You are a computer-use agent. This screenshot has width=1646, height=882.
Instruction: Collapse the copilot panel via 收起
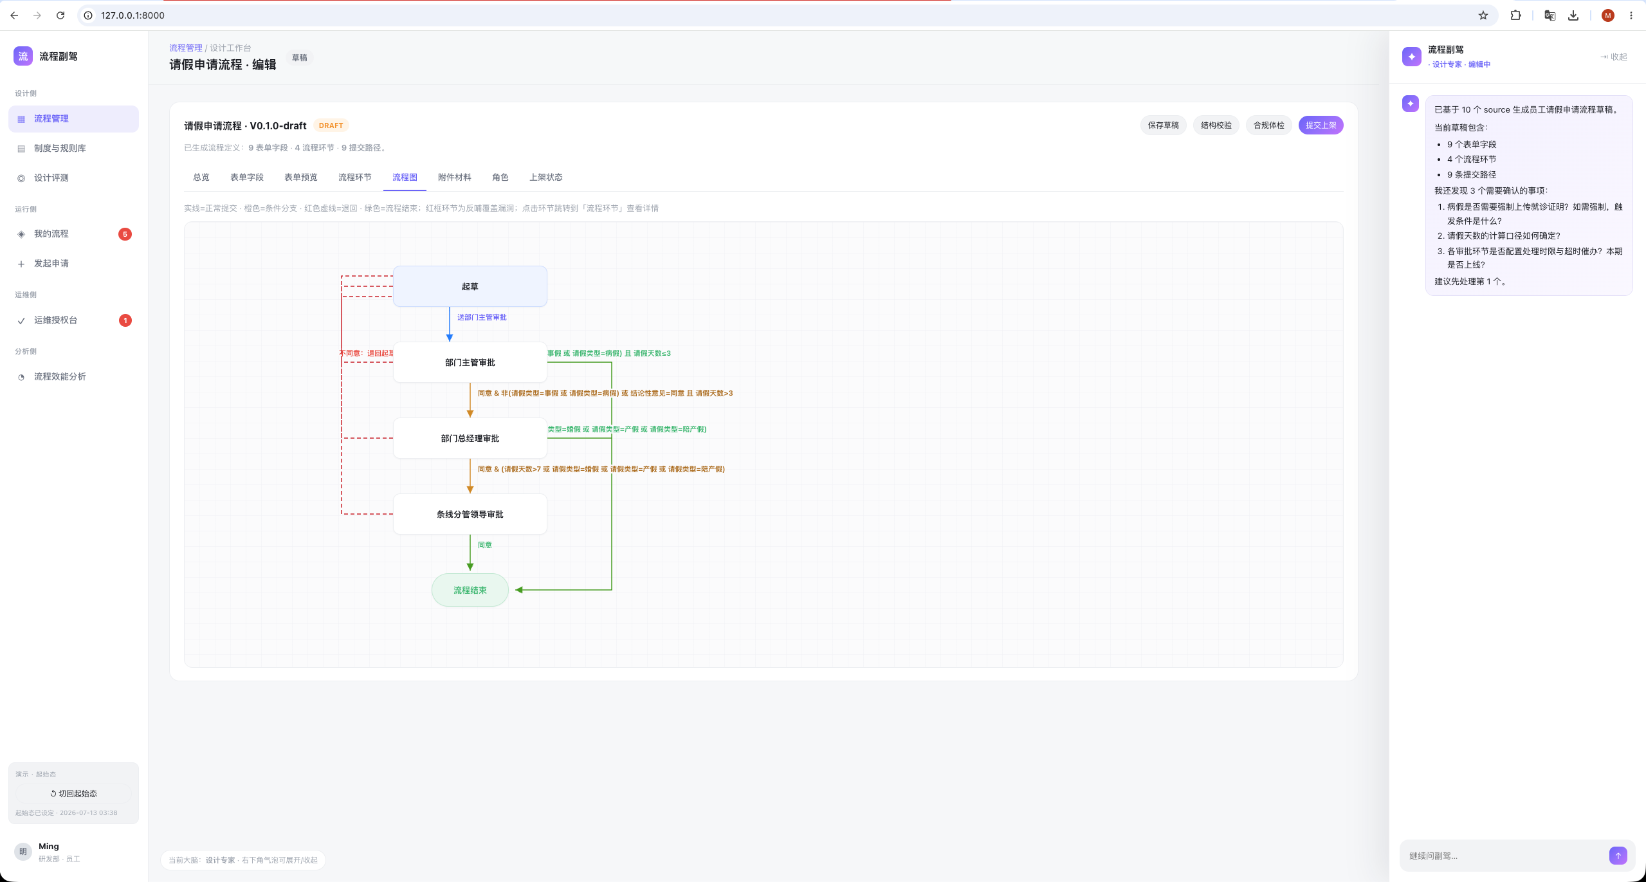[1614, 57]
